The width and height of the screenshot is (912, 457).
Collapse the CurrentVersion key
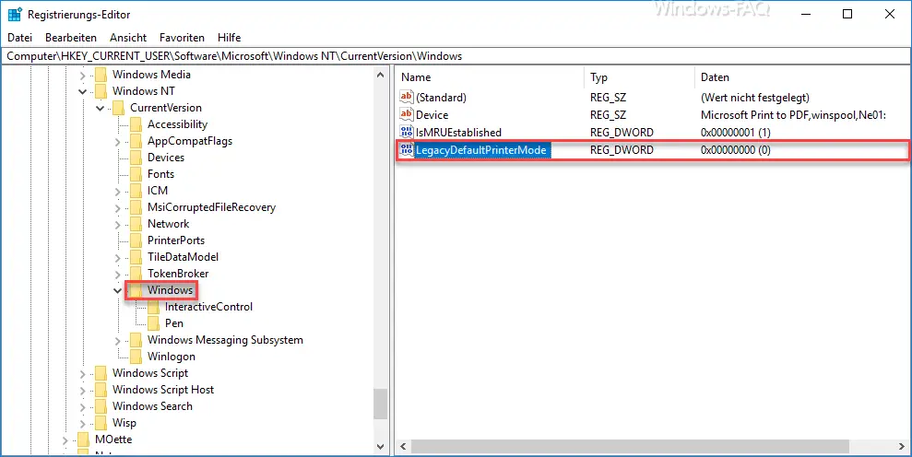[x=100, y=108]
